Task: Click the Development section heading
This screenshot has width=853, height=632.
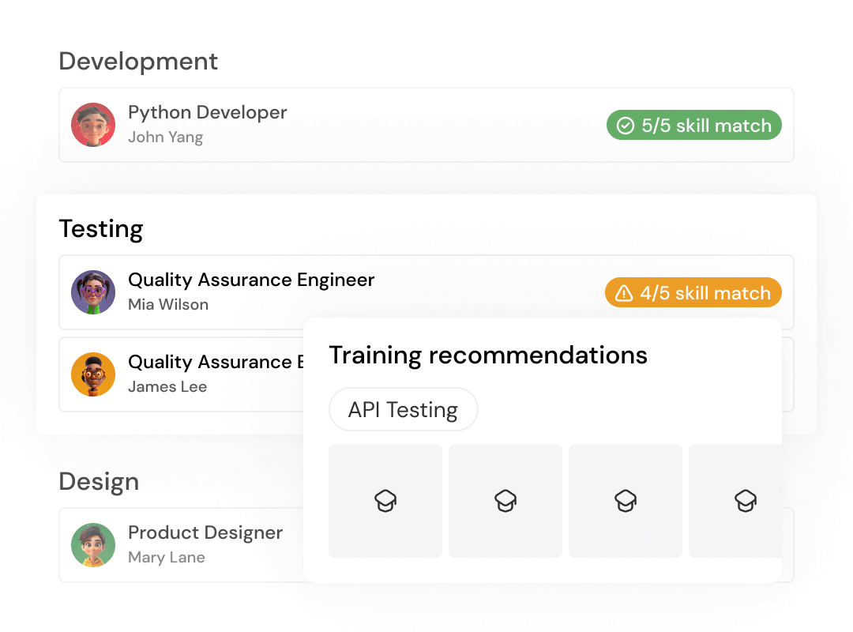Action: tap(138, 62)
